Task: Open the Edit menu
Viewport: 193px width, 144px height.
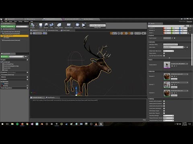Action: tap(6, 21)
